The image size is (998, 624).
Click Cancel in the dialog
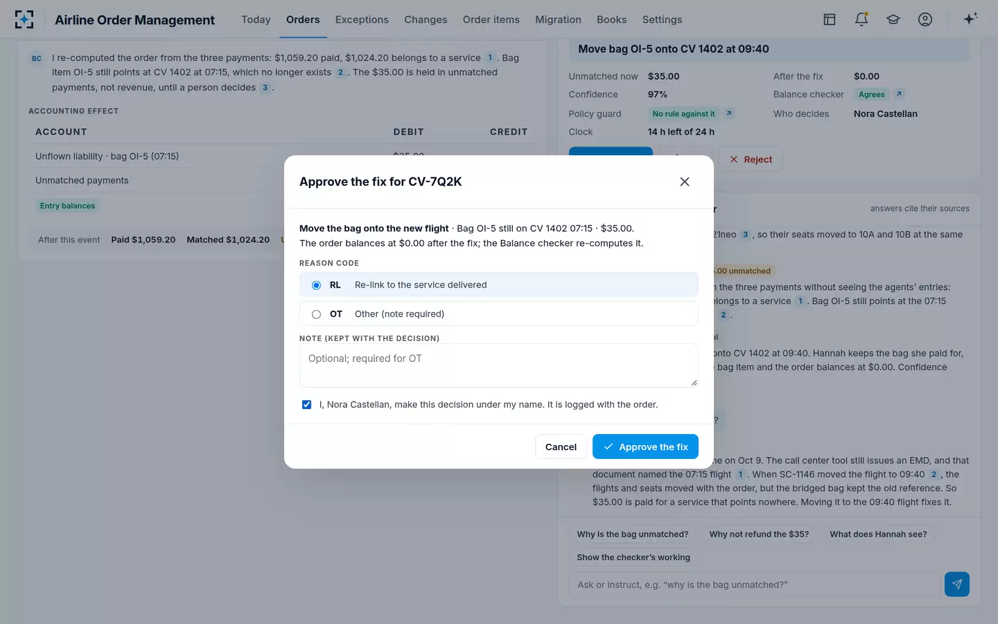coord(561,447)
